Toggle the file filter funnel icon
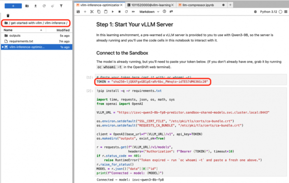The height and width of the screenshot is (183, 289). coord(61,6)
